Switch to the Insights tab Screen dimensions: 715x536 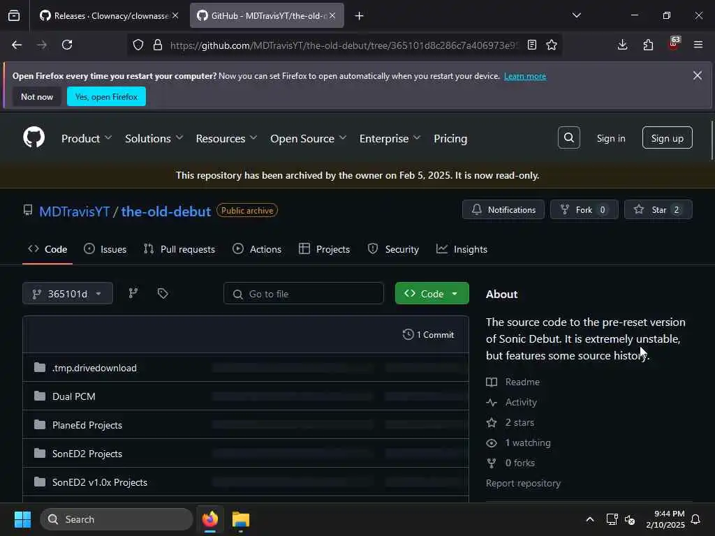tap(462, 249)
